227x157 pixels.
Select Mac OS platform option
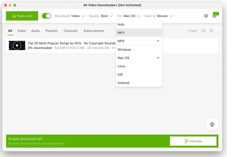tap(139, 58)
